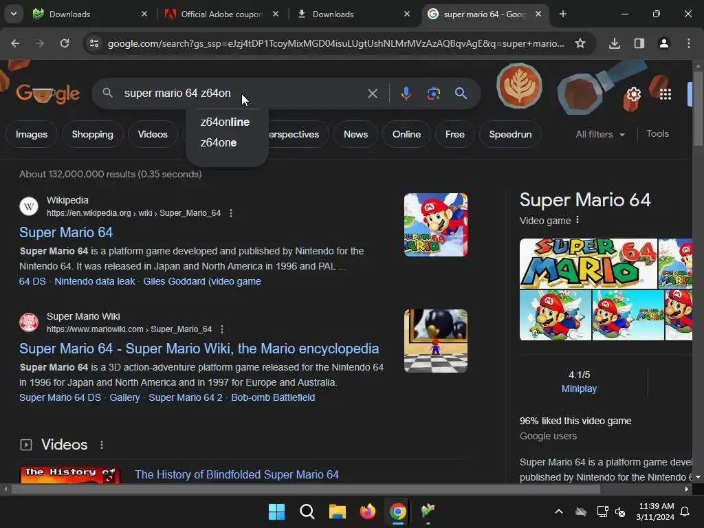
Task: Bookmark this page with the star icon
Action: tap(580, 43)
